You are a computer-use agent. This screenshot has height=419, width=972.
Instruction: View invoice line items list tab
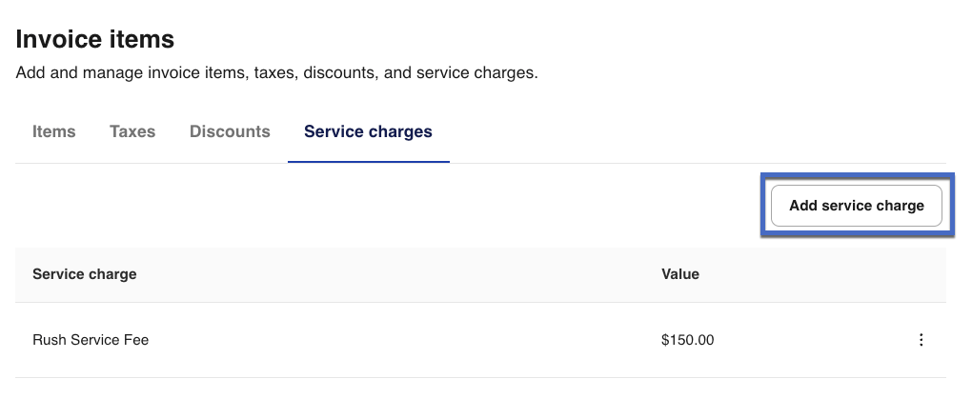(x=54, y=131)
